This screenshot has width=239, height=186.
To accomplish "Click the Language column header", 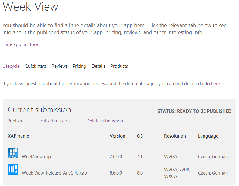I will coord(208,136).
